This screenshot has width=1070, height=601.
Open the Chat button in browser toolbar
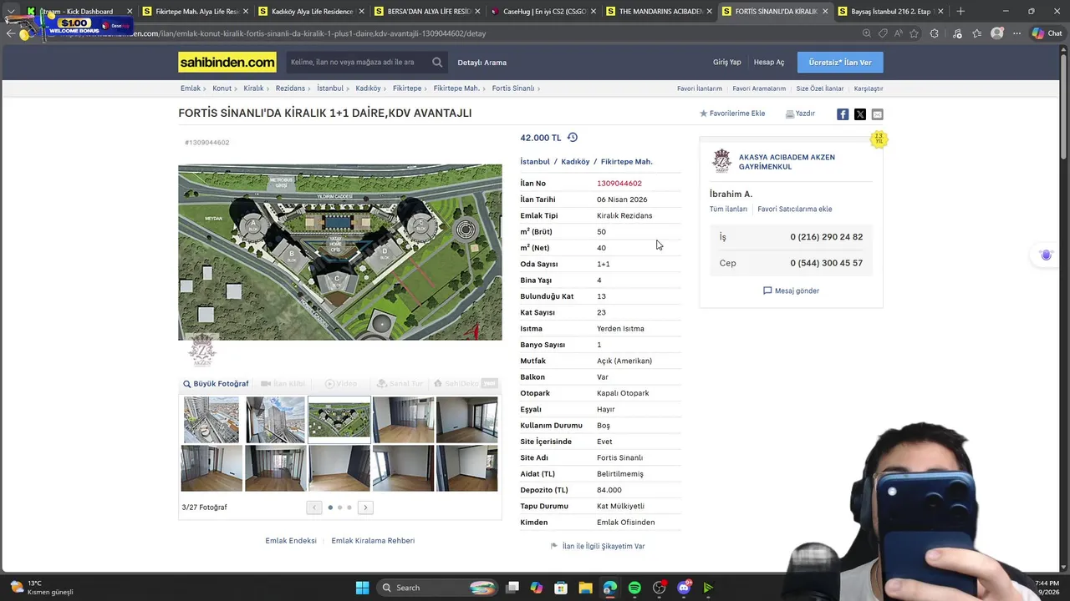click(x=1047, y=33)
